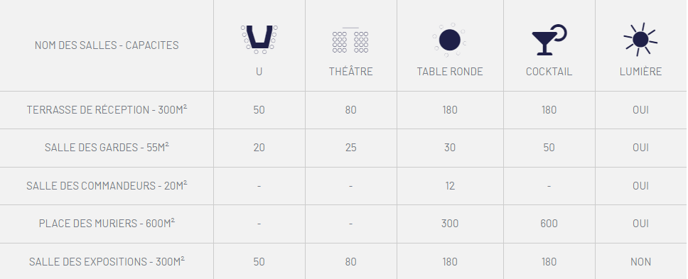Click the 12 value for Salle des Commandeurs
688x279 pixels.
tap(450, 186)
